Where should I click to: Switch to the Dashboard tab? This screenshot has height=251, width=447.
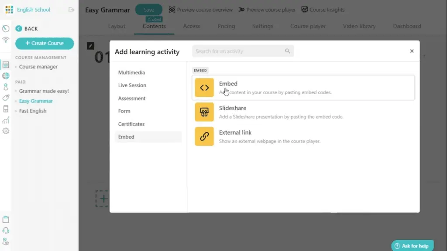(x=407, y=26)
